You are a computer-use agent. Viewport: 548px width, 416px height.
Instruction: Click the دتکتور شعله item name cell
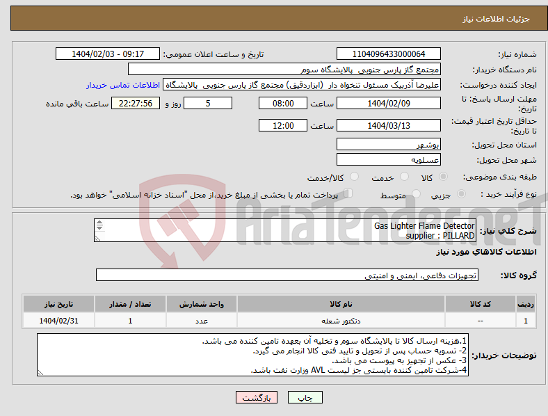341,321
